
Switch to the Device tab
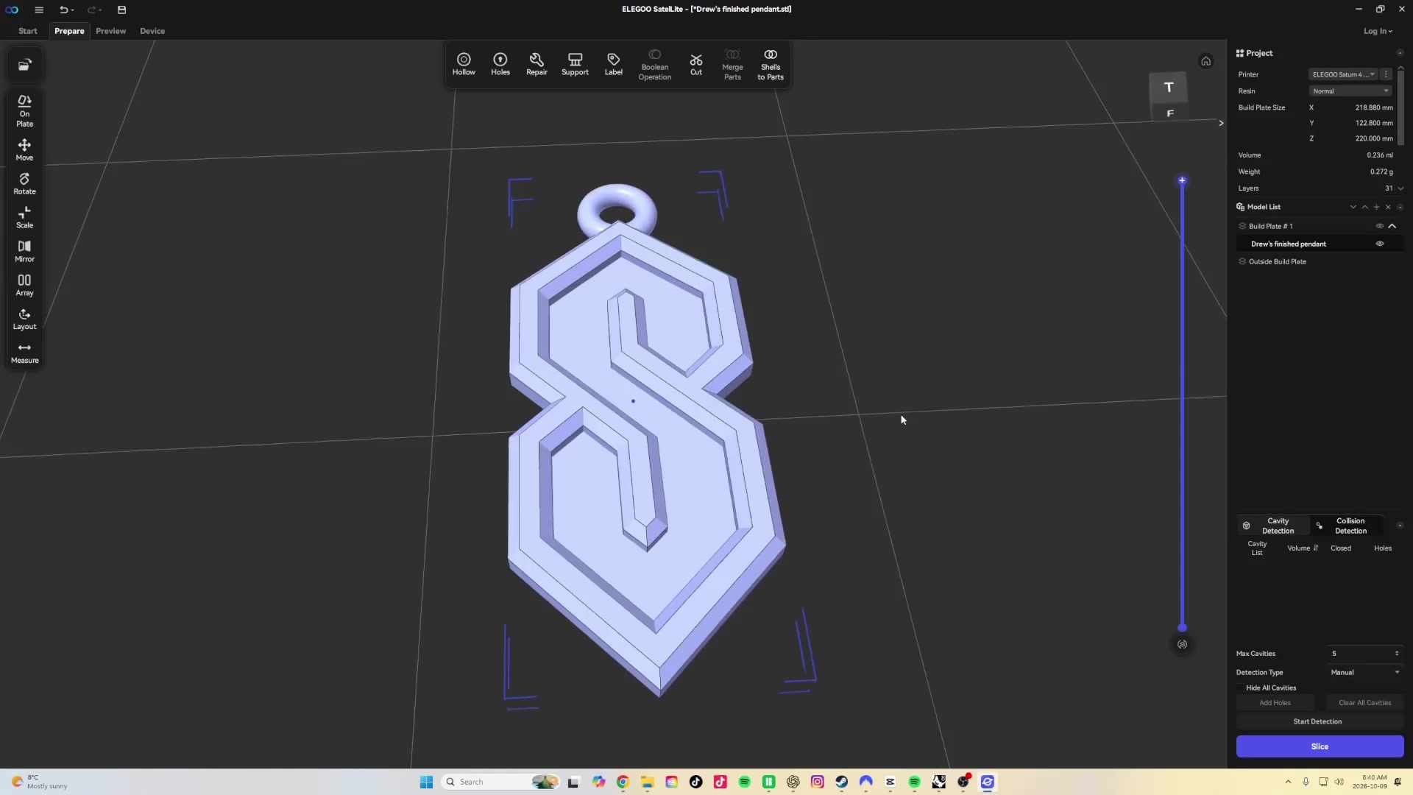(x=152, y=31)
